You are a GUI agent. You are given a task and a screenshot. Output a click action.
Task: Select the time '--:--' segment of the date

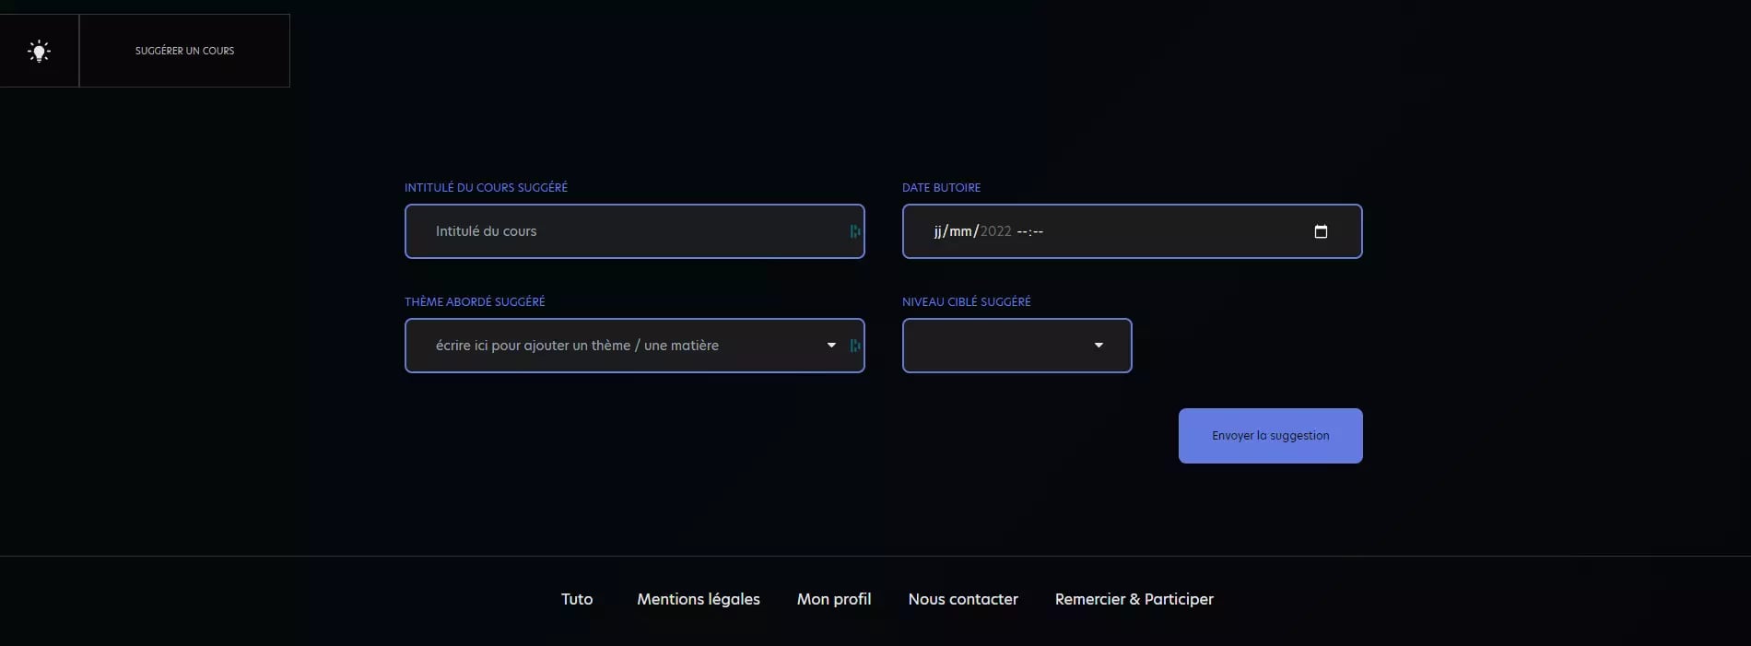click(1030, 231)
